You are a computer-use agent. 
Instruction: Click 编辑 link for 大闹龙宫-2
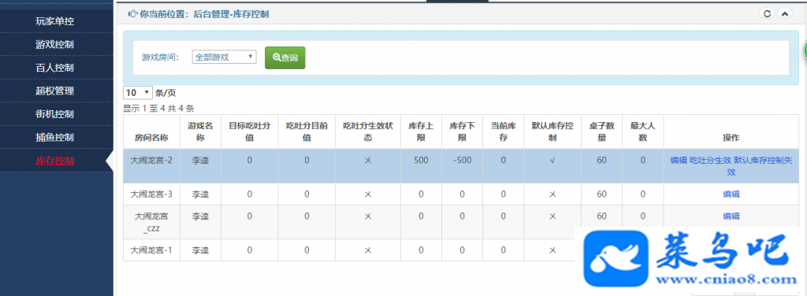(x=679, y=161)
